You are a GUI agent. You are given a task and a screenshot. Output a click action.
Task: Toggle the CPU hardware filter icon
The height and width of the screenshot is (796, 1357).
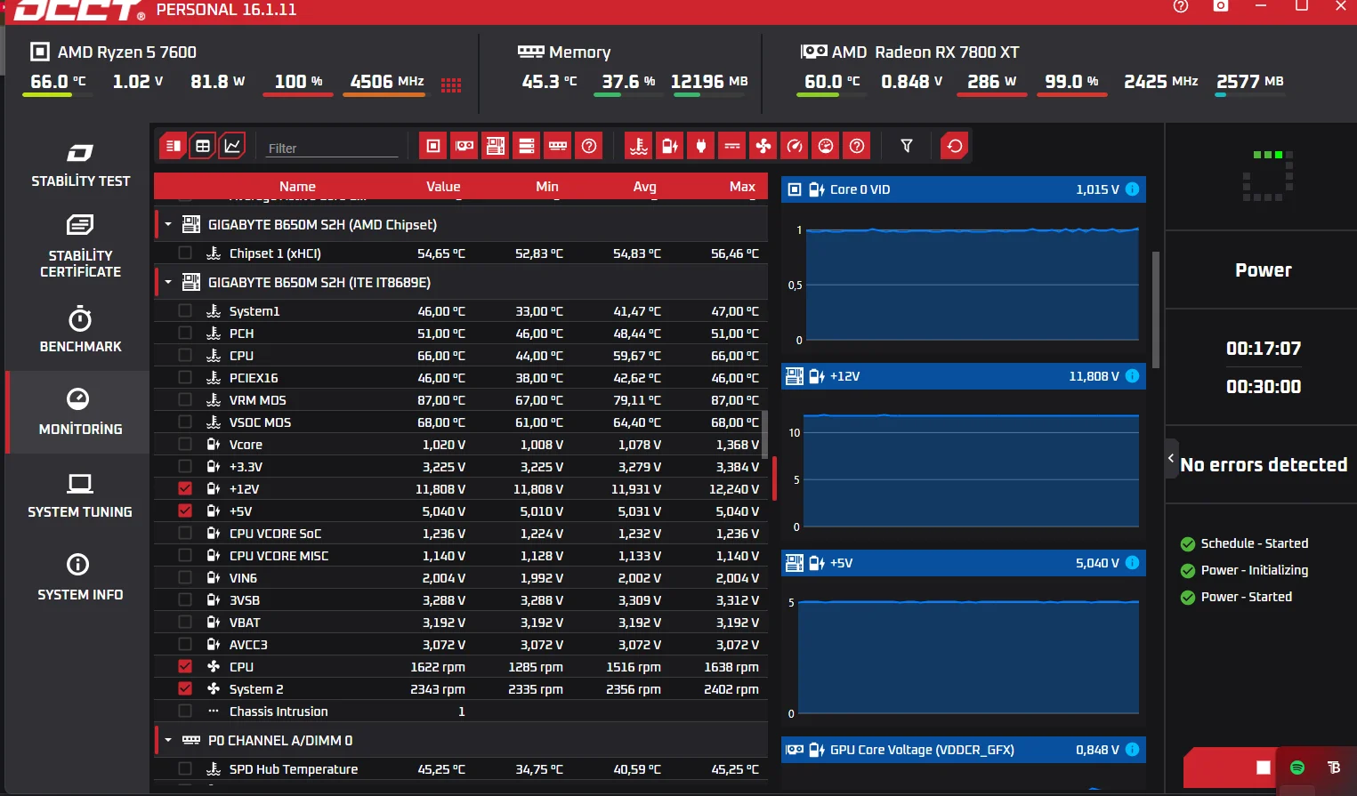point(433,146)
